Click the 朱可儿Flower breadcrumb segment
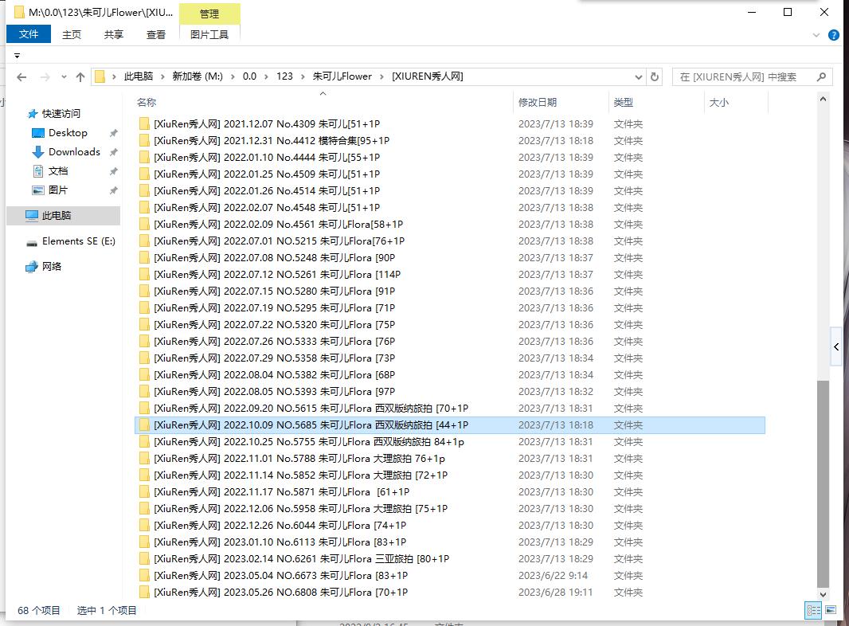Screen dimensions: 849x626 (x=342, y=76)
